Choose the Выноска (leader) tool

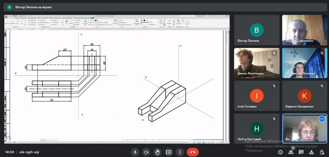click(77, 22)
